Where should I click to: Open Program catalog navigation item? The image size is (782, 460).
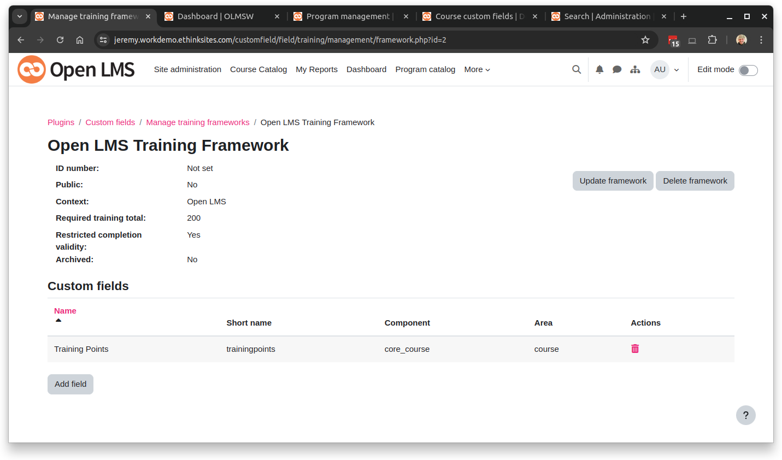point(425,69)
